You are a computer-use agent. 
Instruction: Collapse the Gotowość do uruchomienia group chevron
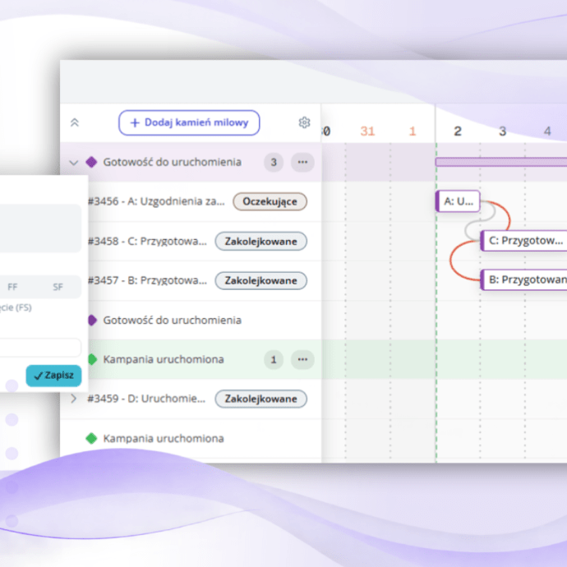point(74,163)
